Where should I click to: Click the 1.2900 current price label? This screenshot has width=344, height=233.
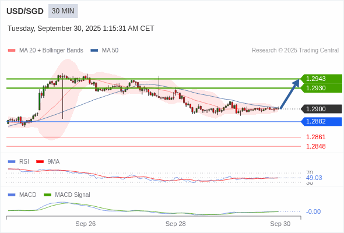tap(321, 109)
